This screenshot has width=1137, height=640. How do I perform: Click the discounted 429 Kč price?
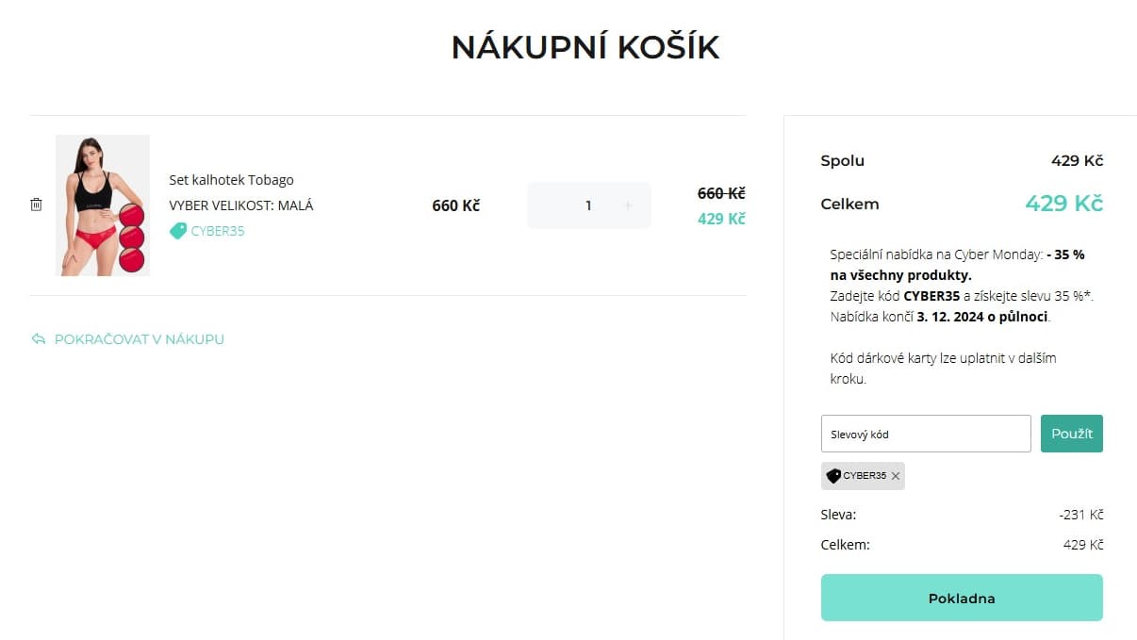pos(720,218)
